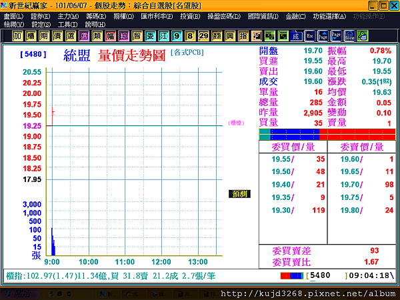Open the 國際資訊(I) menu
400x300 pixels.
pyautogui.click(x=263, y=16)
